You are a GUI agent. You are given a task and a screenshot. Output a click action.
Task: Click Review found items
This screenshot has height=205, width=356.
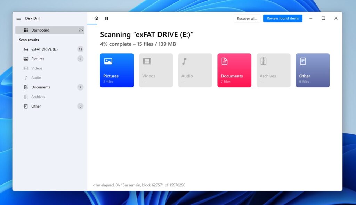click(283, 18)
